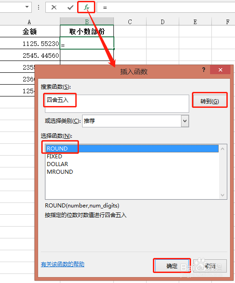Click the three-dot formula bar handle
The height and width of the screenshot is (283, 235).
click(39, 7)
